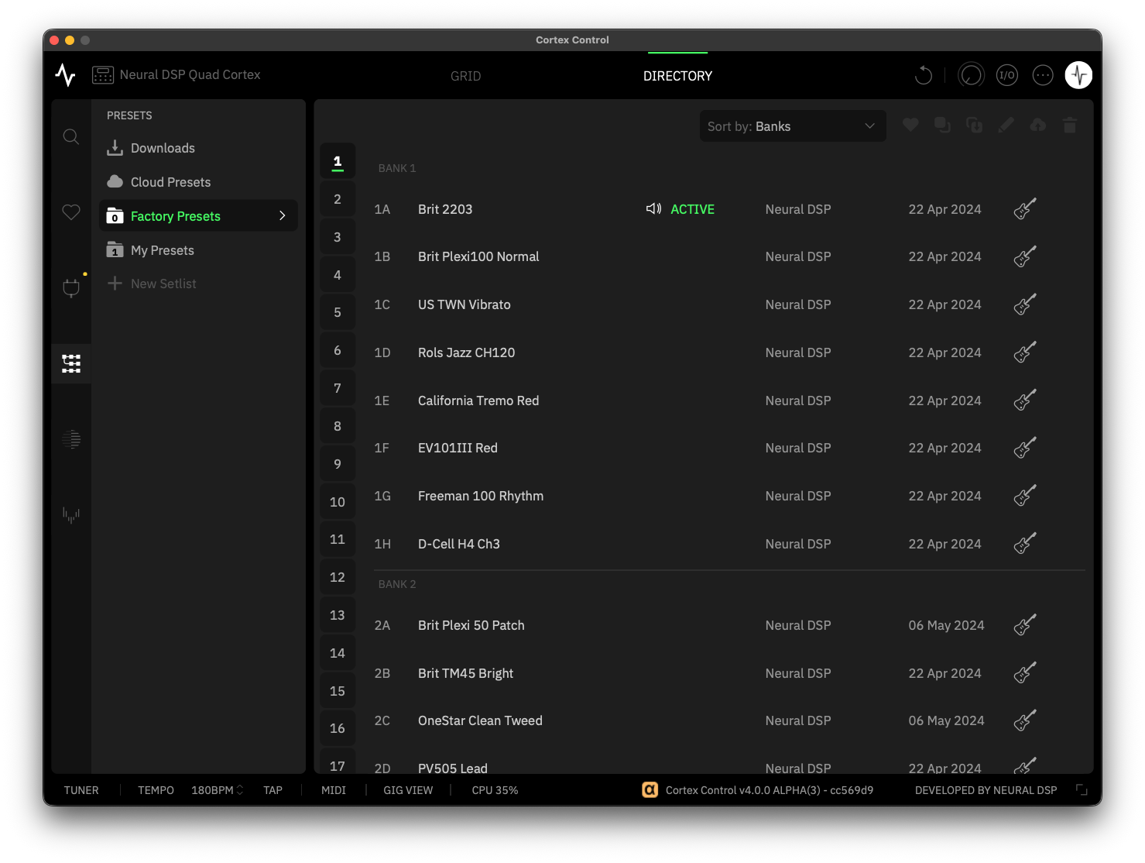Open the striped circle sidebar icon
Viewport: 1145px width, 863px height.
click(71, 439)
